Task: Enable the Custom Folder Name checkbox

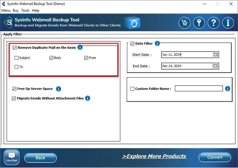Action: (x=132, y=89)
